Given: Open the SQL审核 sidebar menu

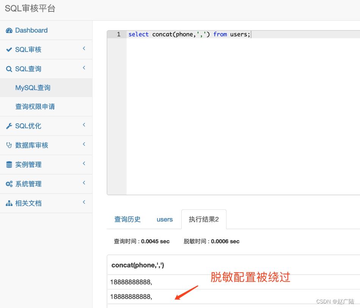Looking at the screenshot, I should point(46,50).
